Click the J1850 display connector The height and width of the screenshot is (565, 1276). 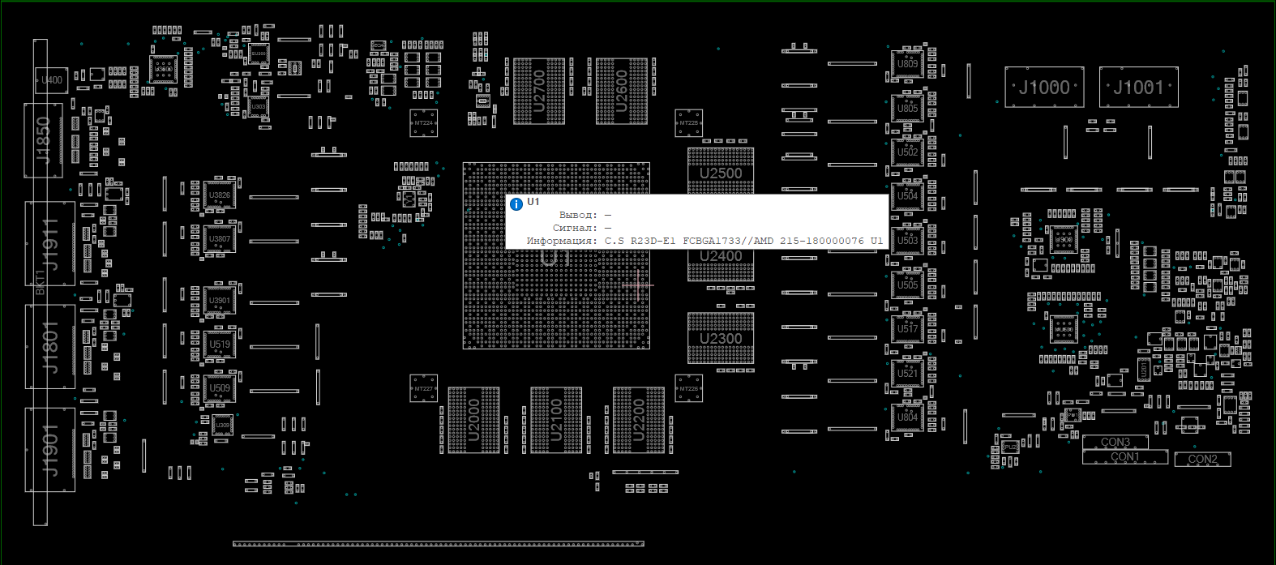[44, 140]
